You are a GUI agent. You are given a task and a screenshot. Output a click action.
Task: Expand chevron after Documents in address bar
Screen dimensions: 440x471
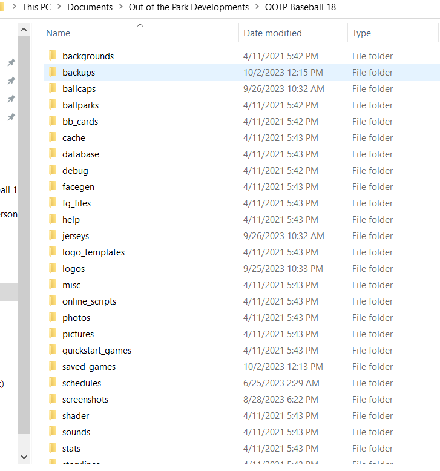coord(120,7)
